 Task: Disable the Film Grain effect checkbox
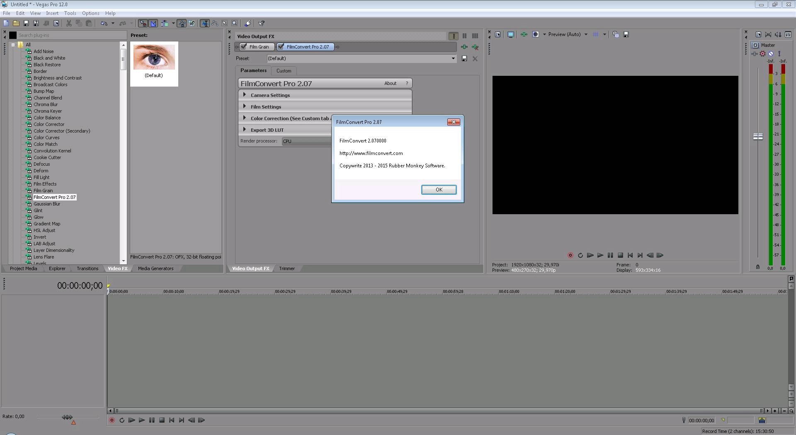click(244, 47)
